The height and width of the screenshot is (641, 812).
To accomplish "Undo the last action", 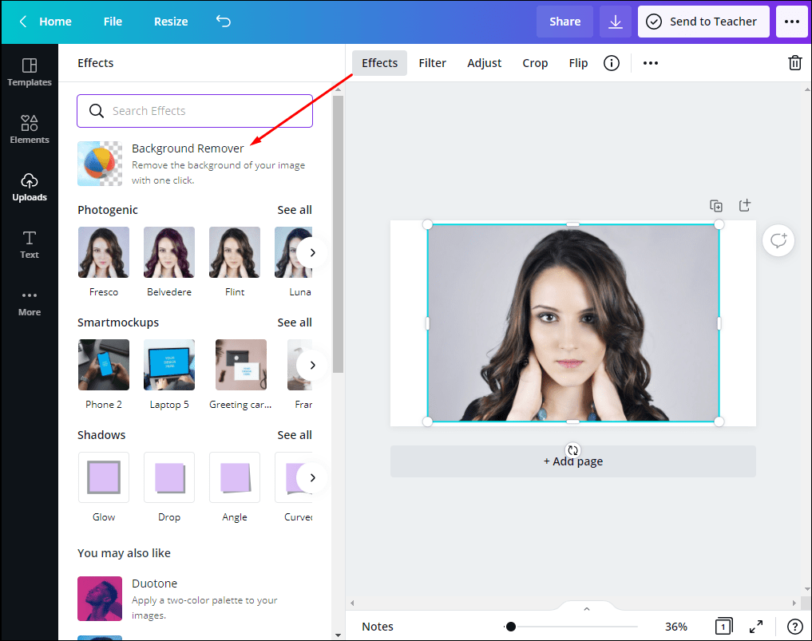I will click(x=223, y=22).
